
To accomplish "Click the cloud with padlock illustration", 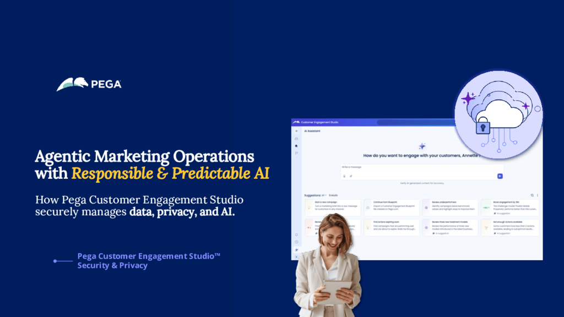I will pos(498,115).
